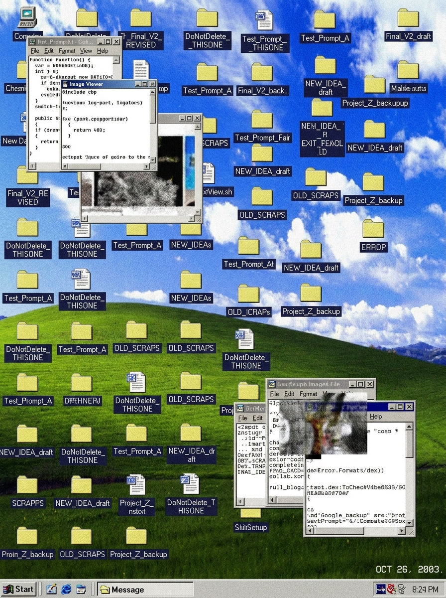Open the folder labeled DFFHNERJ
This screenshot has width=446, height=598.
82,383
